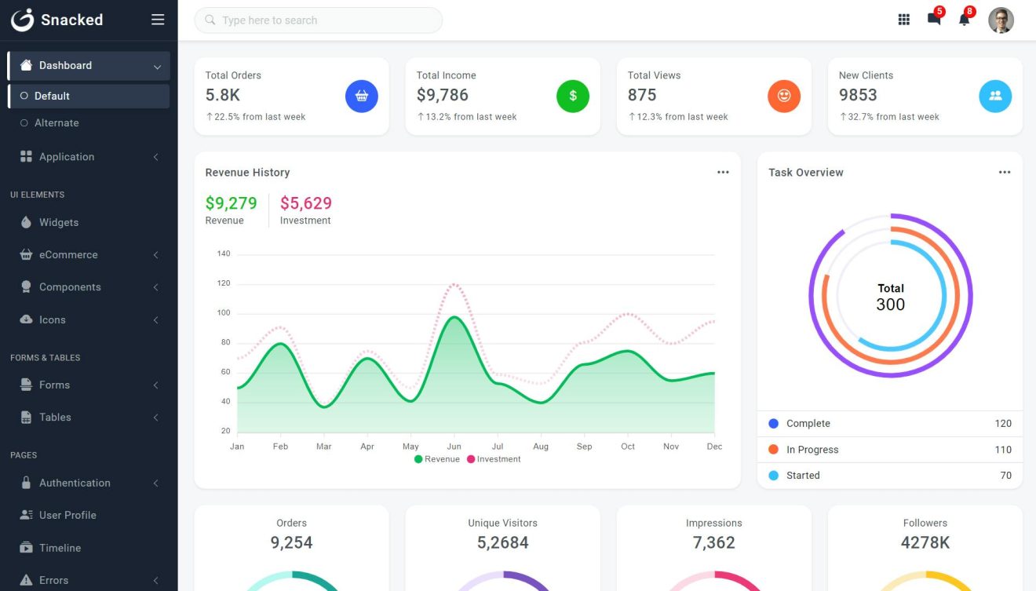Open the hamburger menu next to Snacked
The height and width of the screenshot is (591, 1036).
pos(156,19)
